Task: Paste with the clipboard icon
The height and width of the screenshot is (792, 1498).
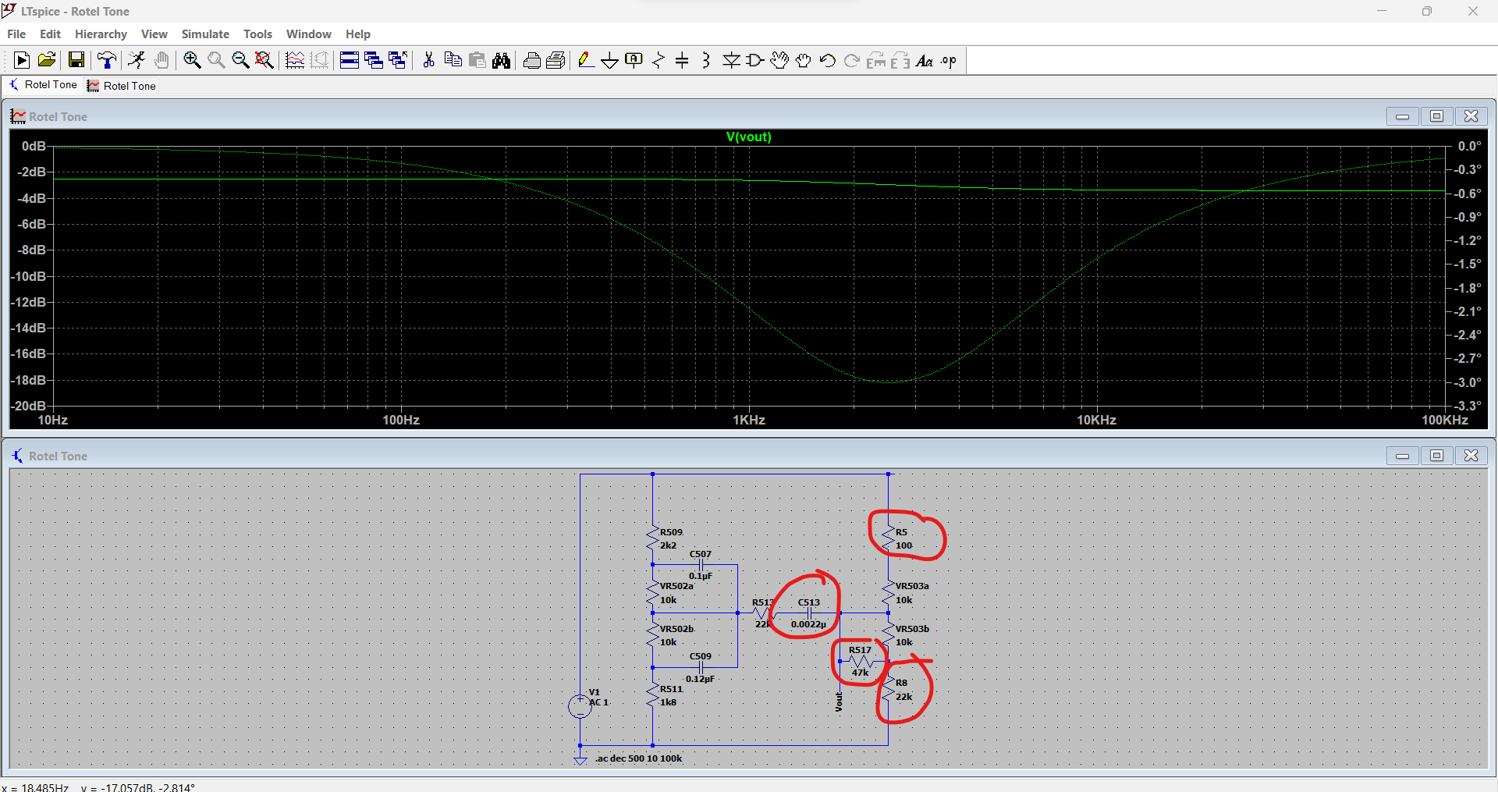Action: [477, 60]
